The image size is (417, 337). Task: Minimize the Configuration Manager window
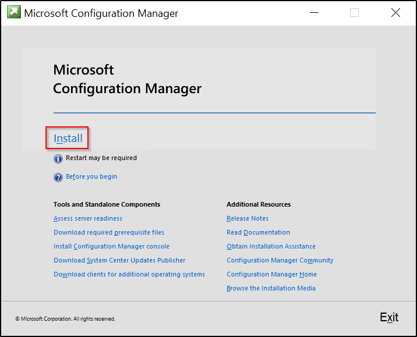coord(314,12)
